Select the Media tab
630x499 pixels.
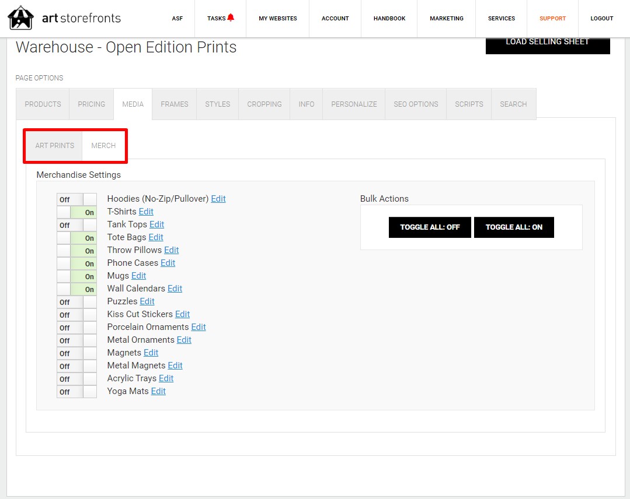133,104
